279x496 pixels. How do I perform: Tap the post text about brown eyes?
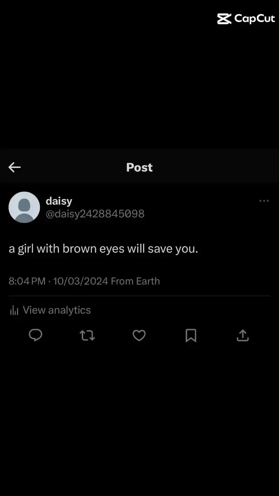point(103,248)
